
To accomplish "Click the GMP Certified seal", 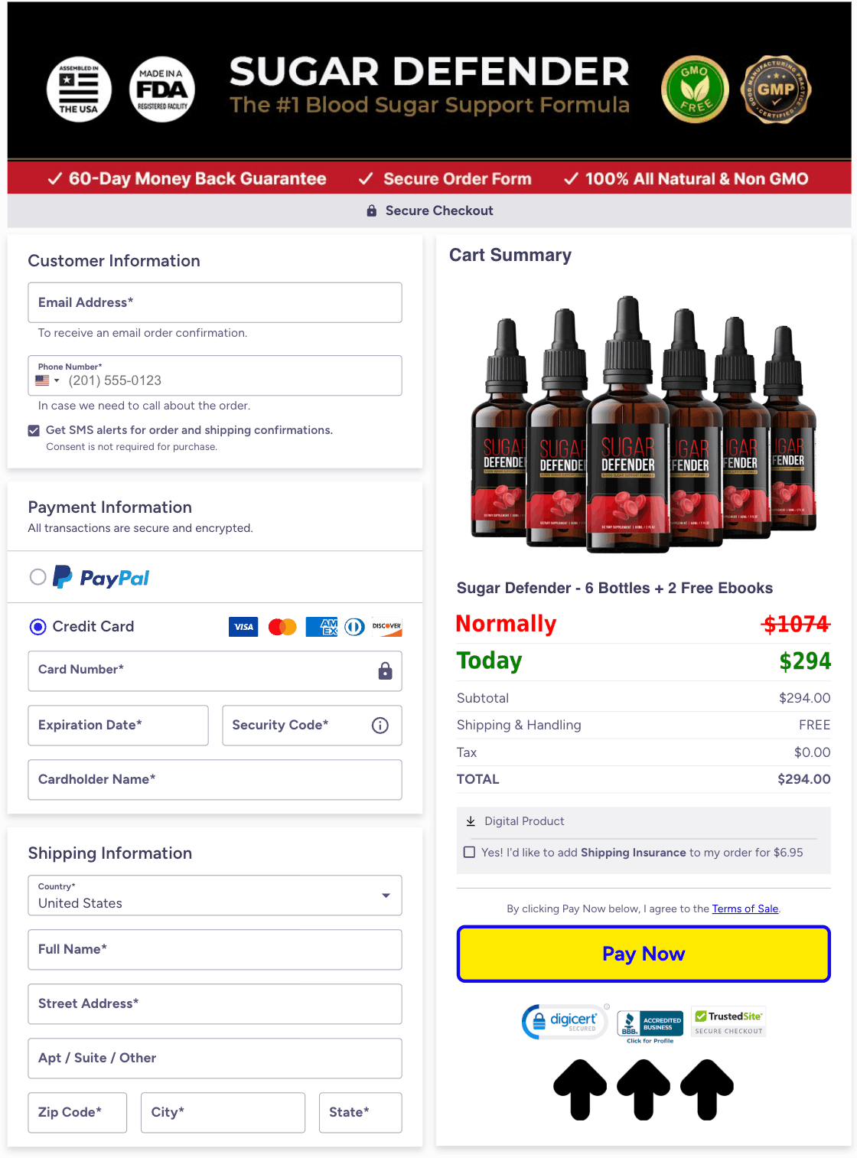I will pyautogui.click(x=776, y=90).
